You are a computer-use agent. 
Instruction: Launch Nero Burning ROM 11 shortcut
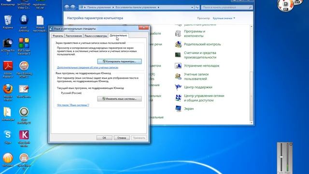point(24,69)
